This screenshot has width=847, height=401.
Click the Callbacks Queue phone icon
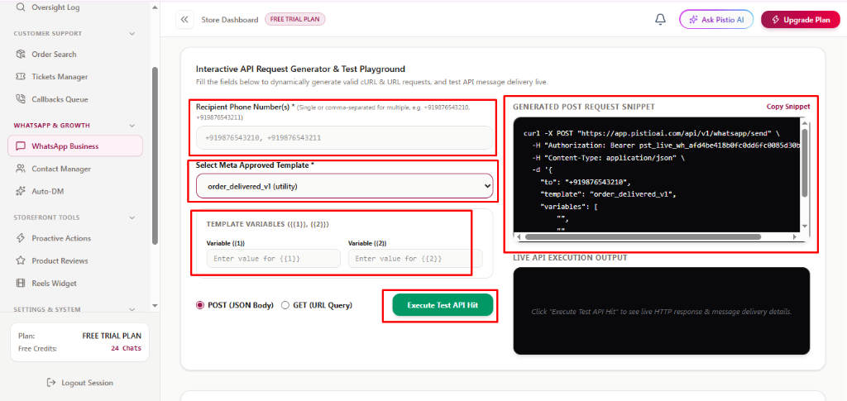coord(21,99)
